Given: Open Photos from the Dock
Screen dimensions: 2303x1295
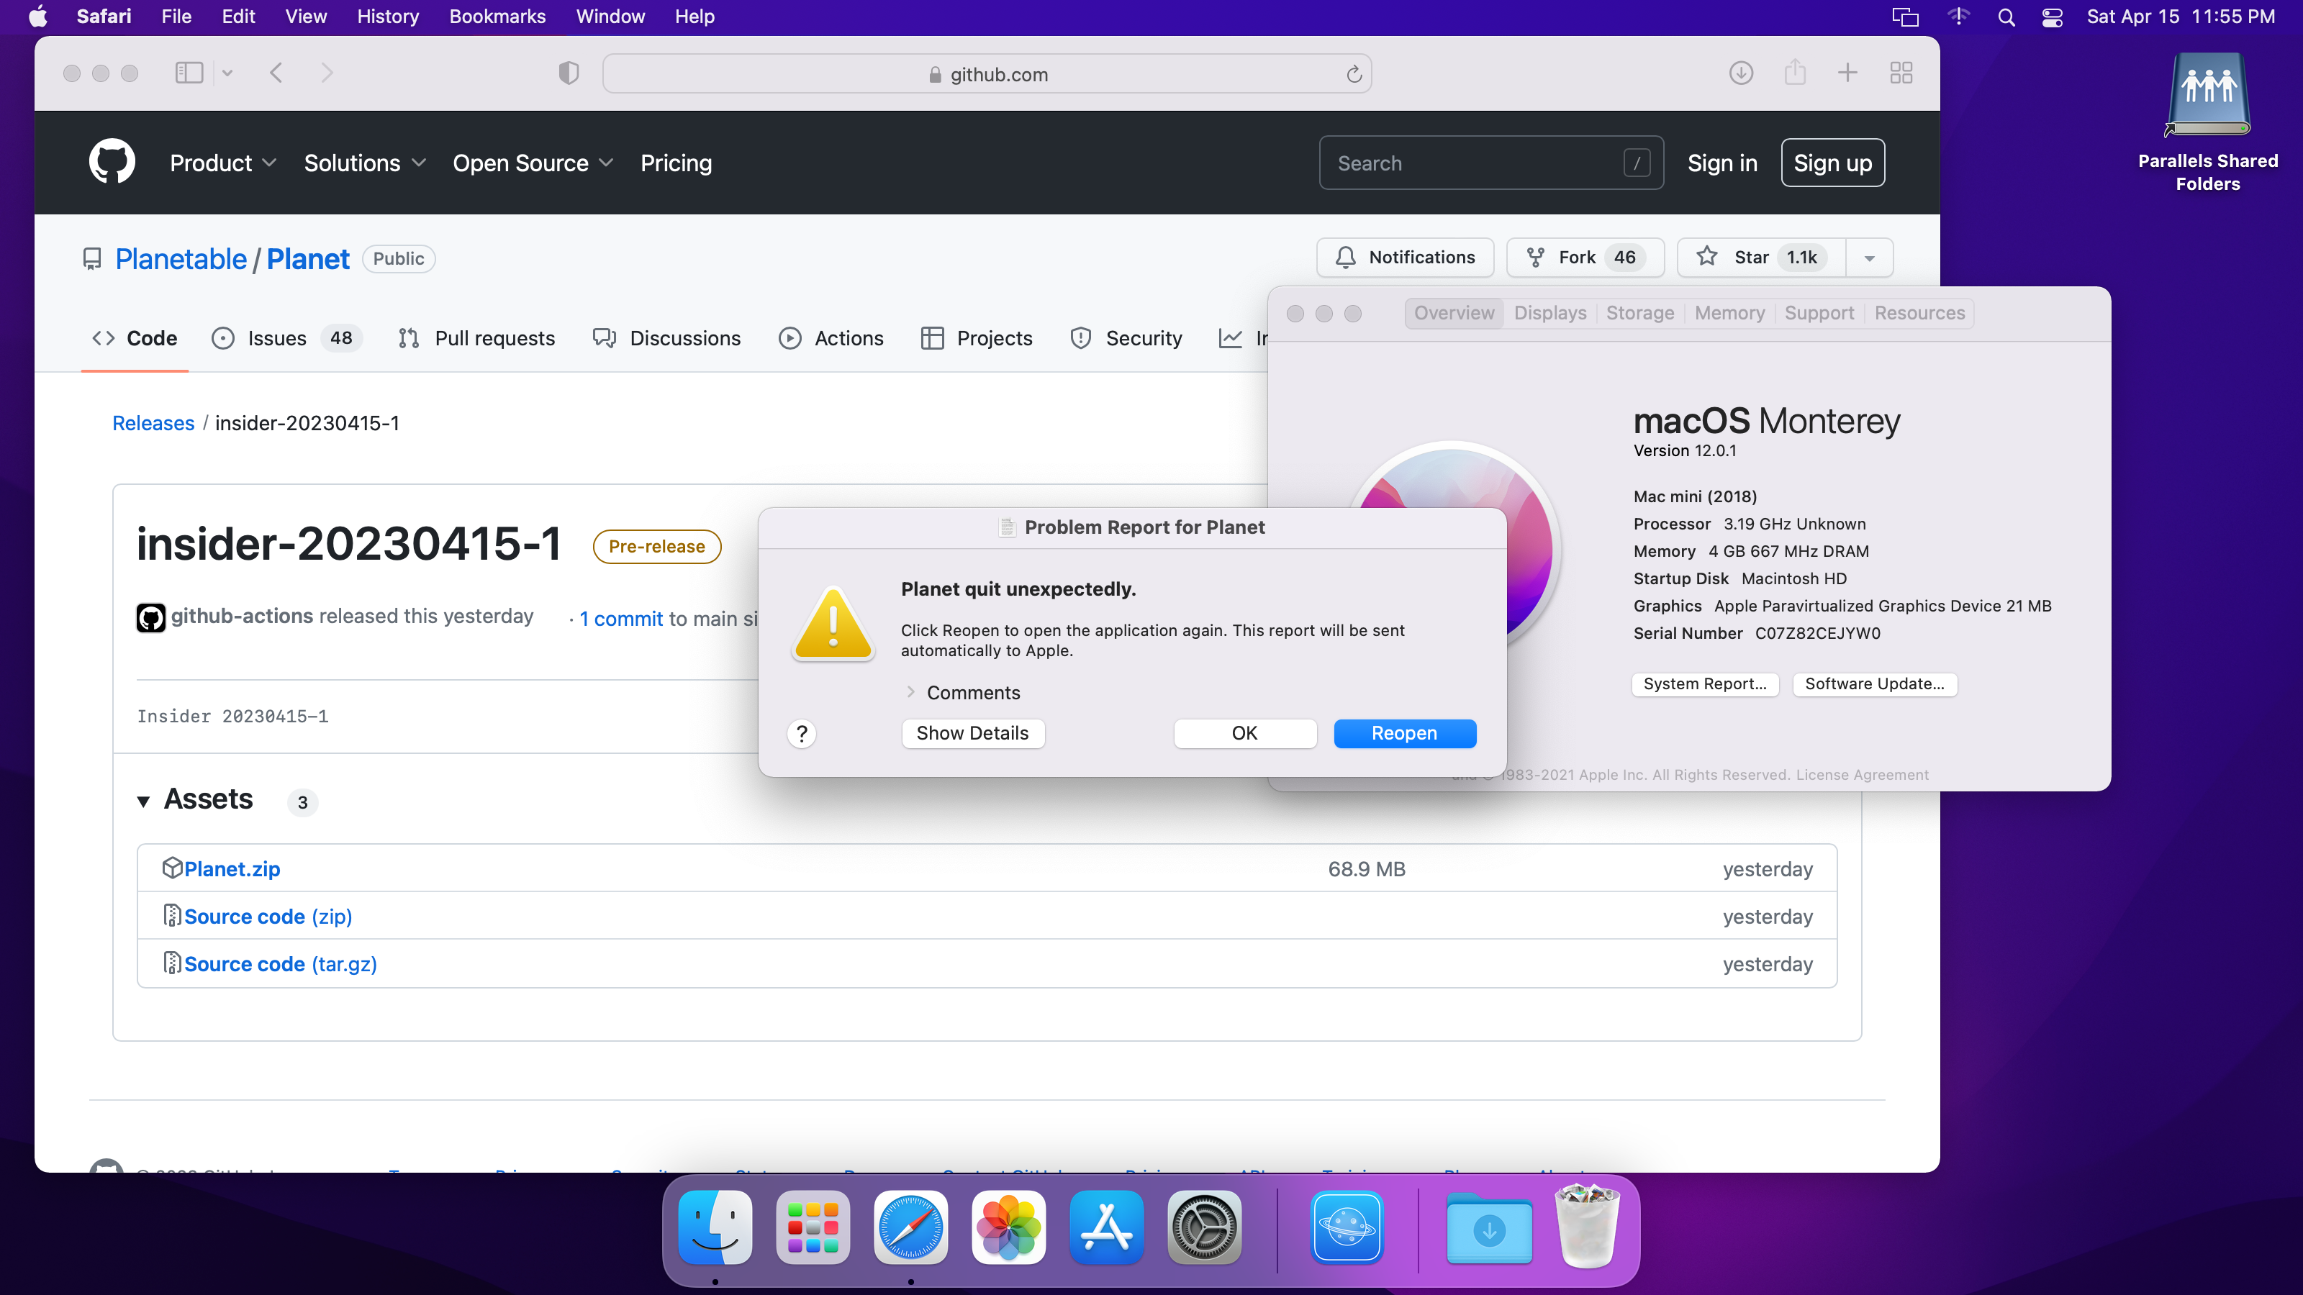Looking at the screenshot, I should pyautogui.click(x=1008, y=1227).
